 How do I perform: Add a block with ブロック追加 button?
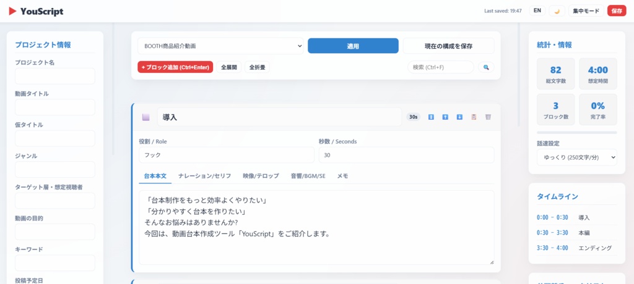coord(175,67)
